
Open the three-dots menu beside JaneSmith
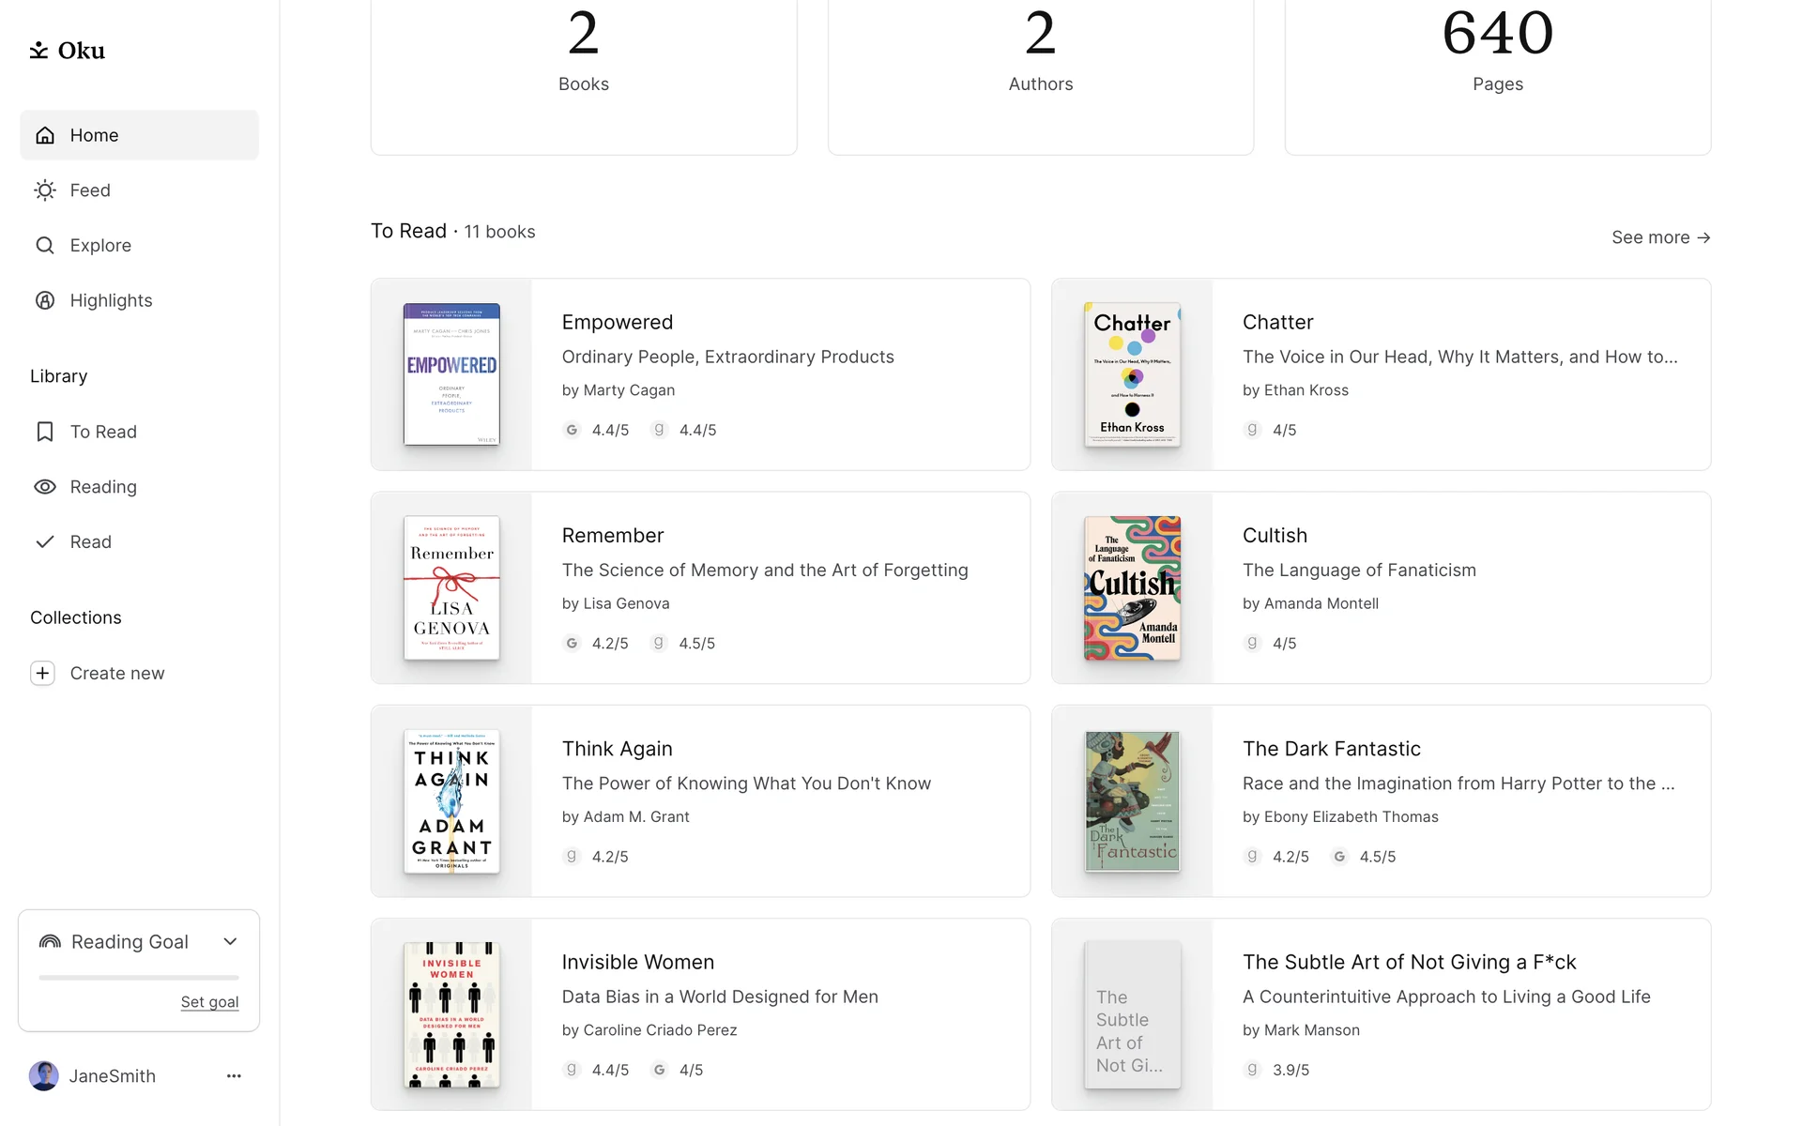click(234, 1076)
